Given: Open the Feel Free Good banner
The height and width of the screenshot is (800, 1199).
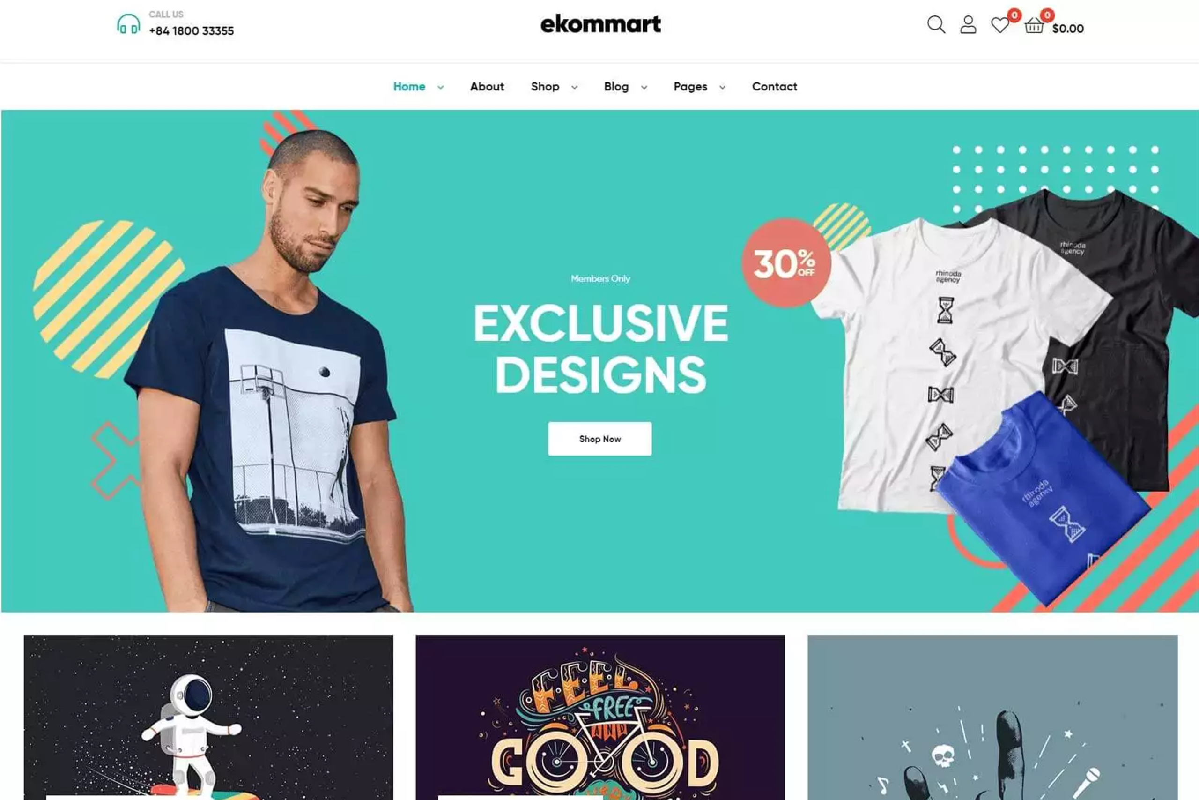Looking at the screenshot, I should coord(600,717).
